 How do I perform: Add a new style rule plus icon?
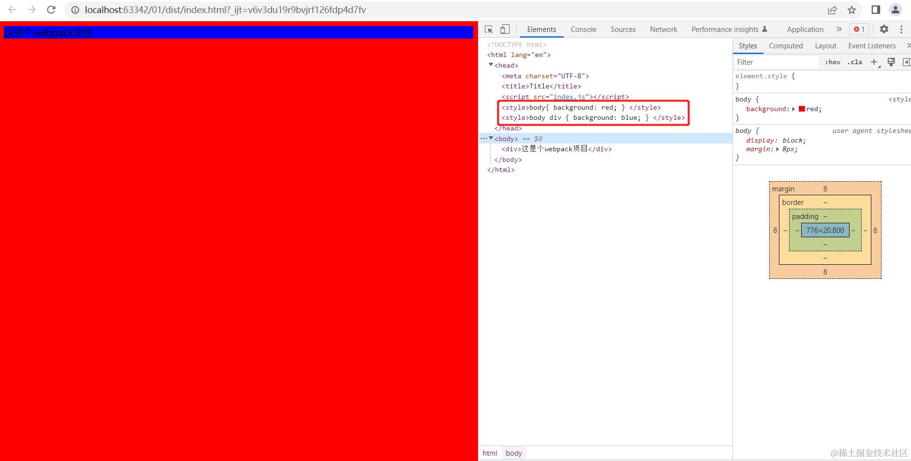pos(874,62)
